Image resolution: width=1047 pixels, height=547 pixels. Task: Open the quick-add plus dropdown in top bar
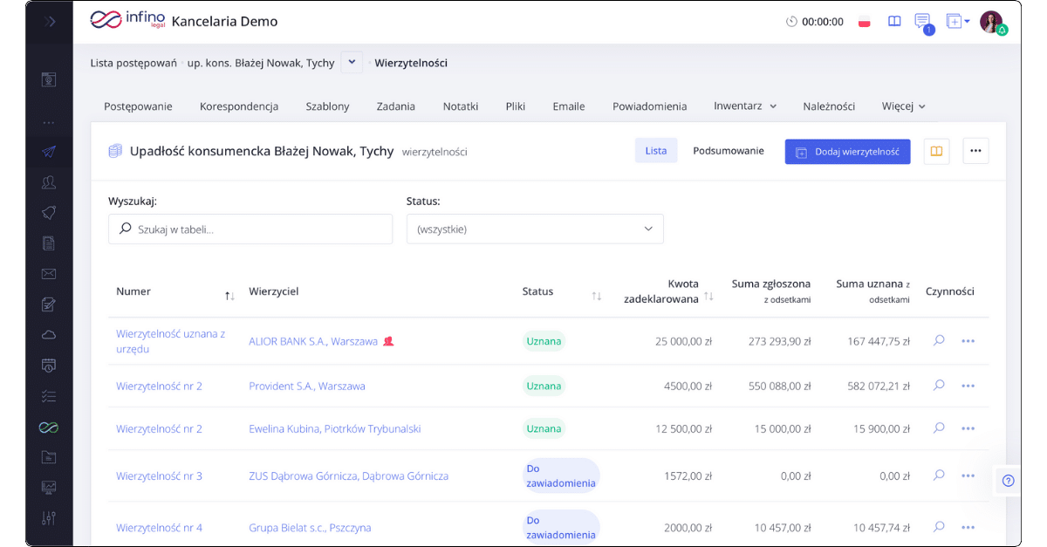pos(958,22)
